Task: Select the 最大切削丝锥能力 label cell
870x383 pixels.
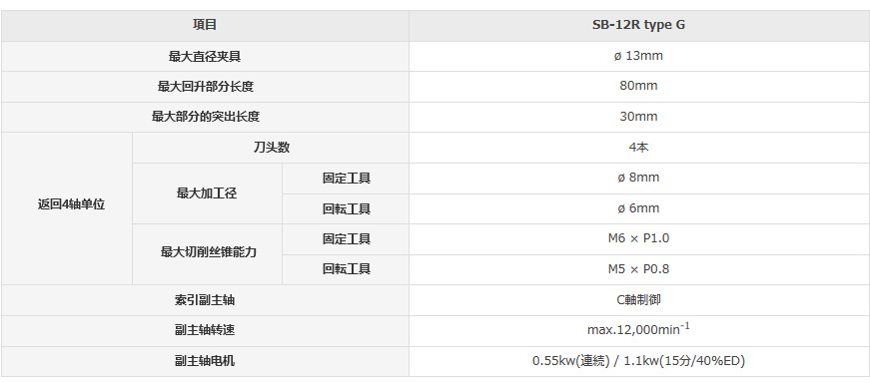Action: click(207, 254)
